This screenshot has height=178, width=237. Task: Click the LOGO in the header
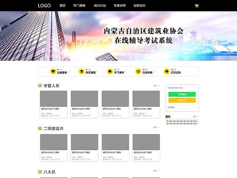pyautogui.click(x=44, y=5)
